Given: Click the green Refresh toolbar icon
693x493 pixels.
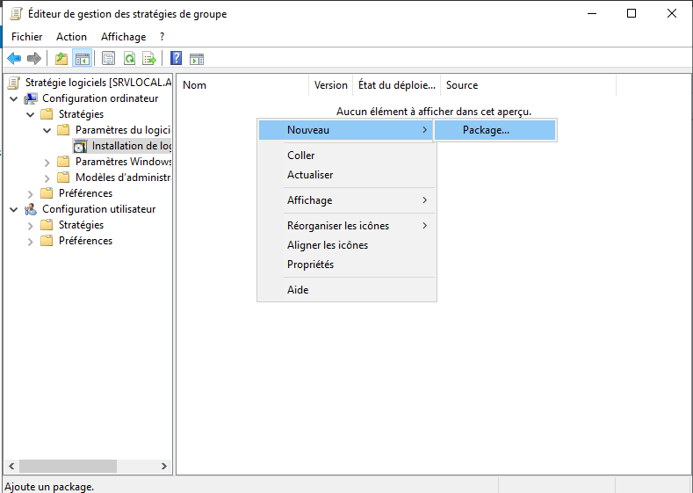Looking at the screenshot, I should pyautogui.click(x=129, y=59).
